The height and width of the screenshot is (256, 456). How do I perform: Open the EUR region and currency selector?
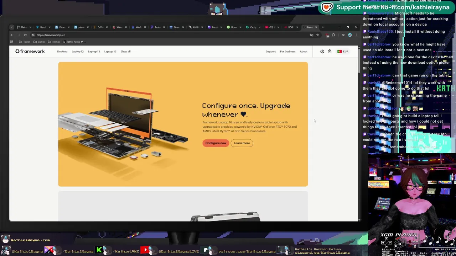pos(343,52)
